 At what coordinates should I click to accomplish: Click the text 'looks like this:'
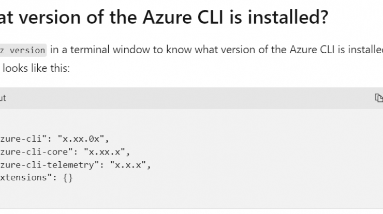(36, 68)
